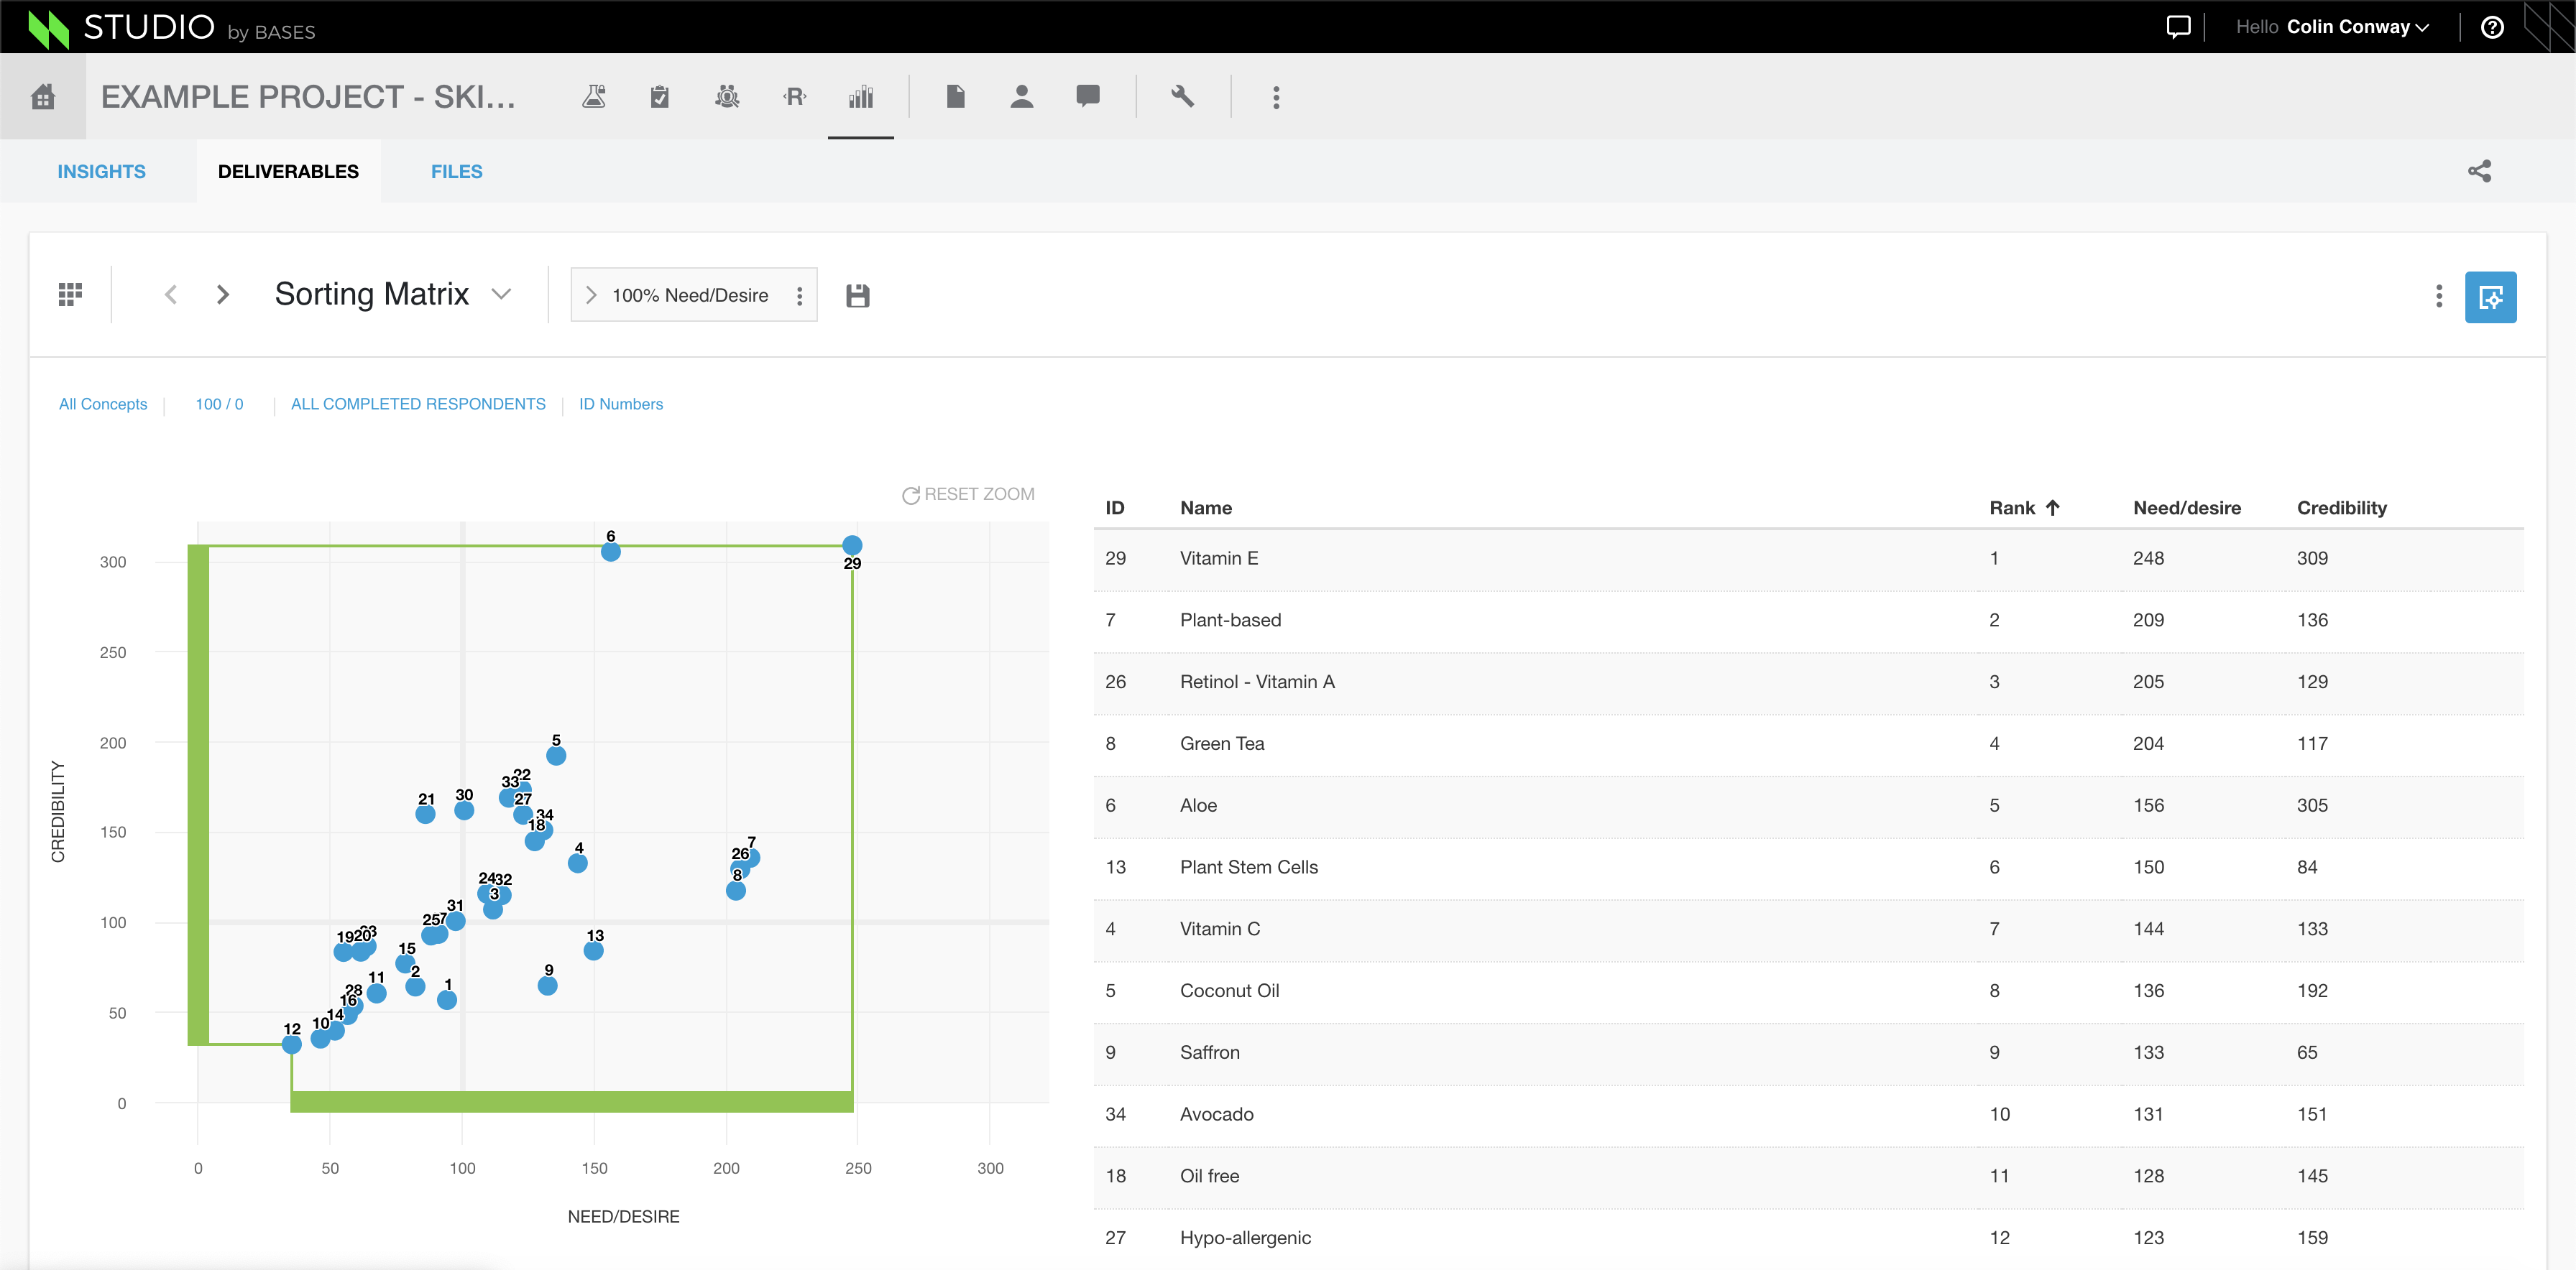Switch to the INSIGHTS tab
The image size is (2576, 1270).
click(x=101, y=171)
